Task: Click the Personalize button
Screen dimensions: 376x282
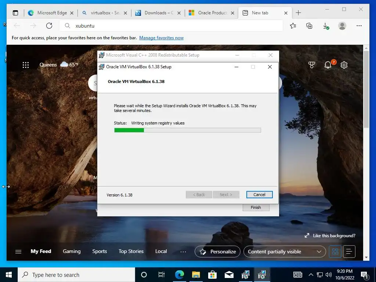Action: click(217, 252)
